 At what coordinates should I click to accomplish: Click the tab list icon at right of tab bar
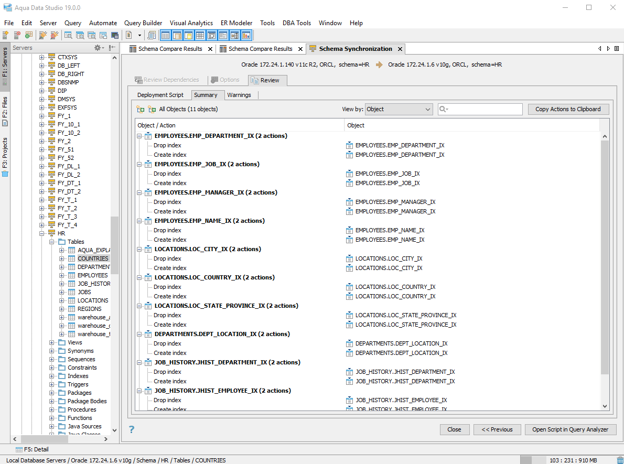coord(617,49)
